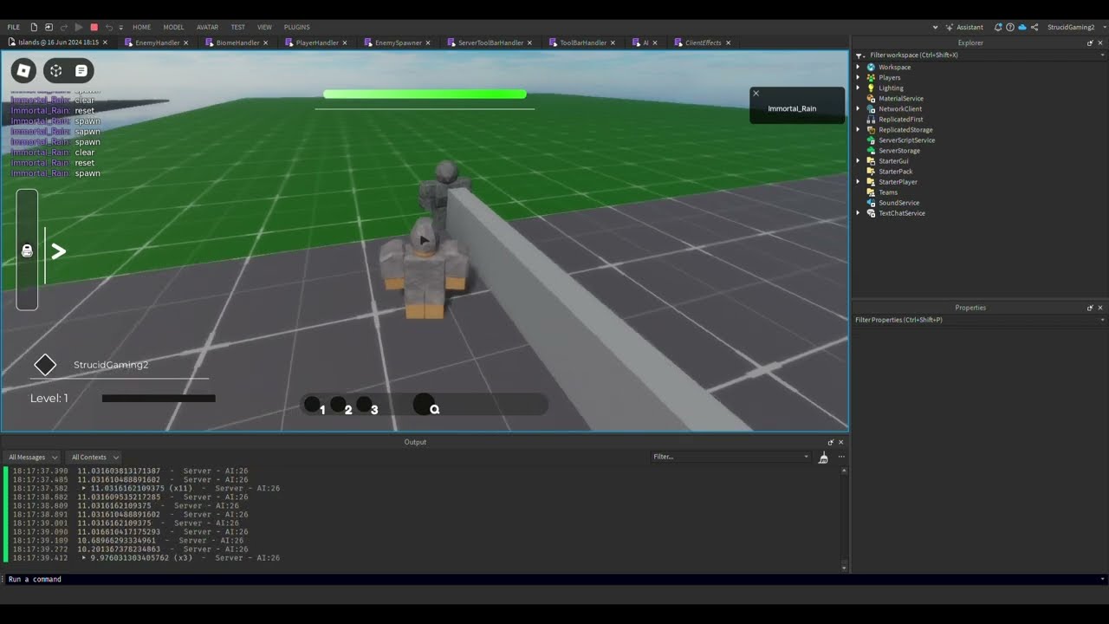Click the Q ability slot in the hotbar

pos(425,405)
